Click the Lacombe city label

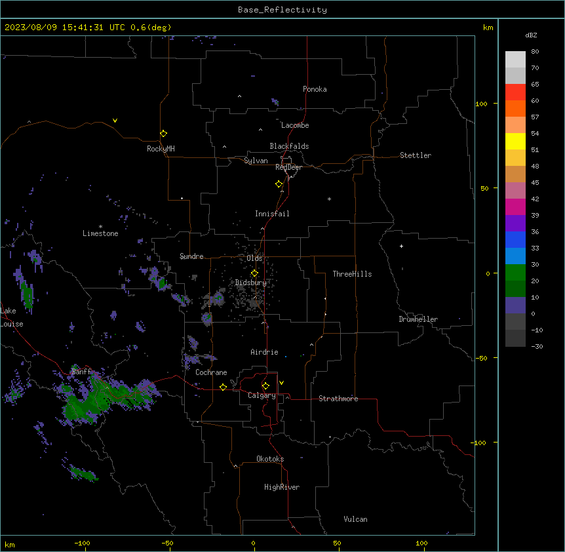[295, 125]
